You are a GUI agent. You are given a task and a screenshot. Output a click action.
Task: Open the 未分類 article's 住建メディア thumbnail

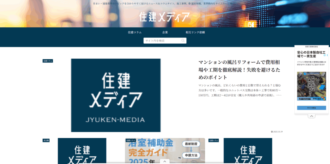point(82,151)
